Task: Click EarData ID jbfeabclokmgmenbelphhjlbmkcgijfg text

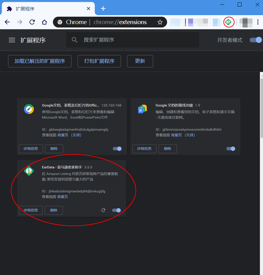Action: pos(74,191)
